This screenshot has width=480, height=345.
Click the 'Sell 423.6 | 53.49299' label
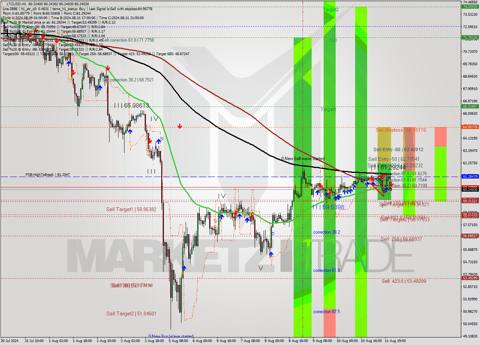coord(404,281)
